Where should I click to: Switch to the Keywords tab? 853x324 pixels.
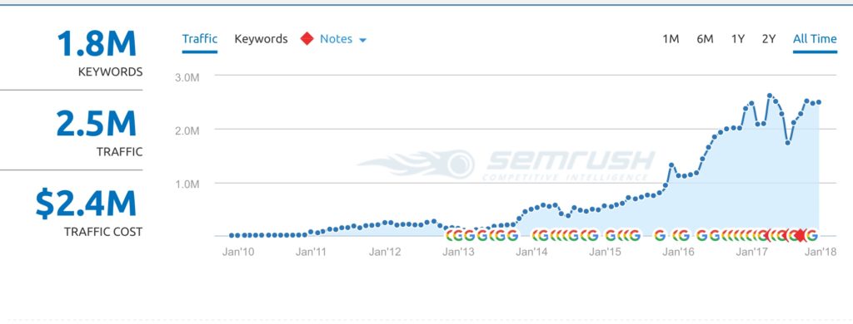261,39
